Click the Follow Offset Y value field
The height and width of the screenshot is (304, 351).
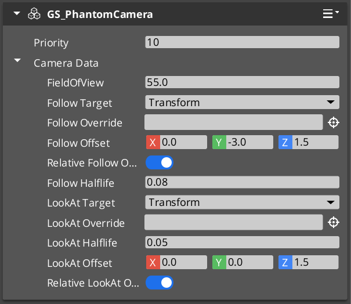[249, 143]
